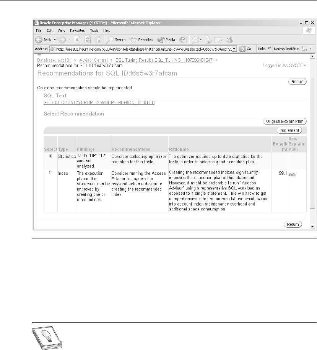Open the SQL Tuning Results breadcrumb link
This screenshot has height=350, width=317.
[x=164, y=60]
